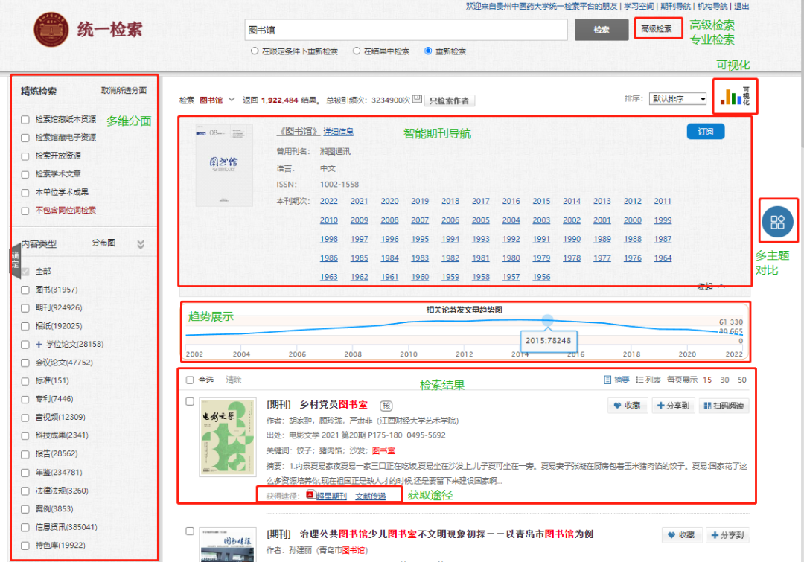Image resolution: width=804 pixels, height=562 pixels.
Task: Click the 2015 marker on the trend chart
Action: 548,320
